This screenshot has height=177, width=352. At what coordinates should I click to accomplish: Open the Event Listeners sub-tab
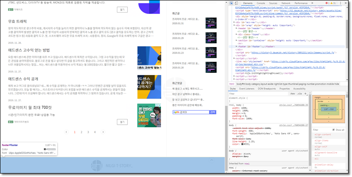coord(247,88)
